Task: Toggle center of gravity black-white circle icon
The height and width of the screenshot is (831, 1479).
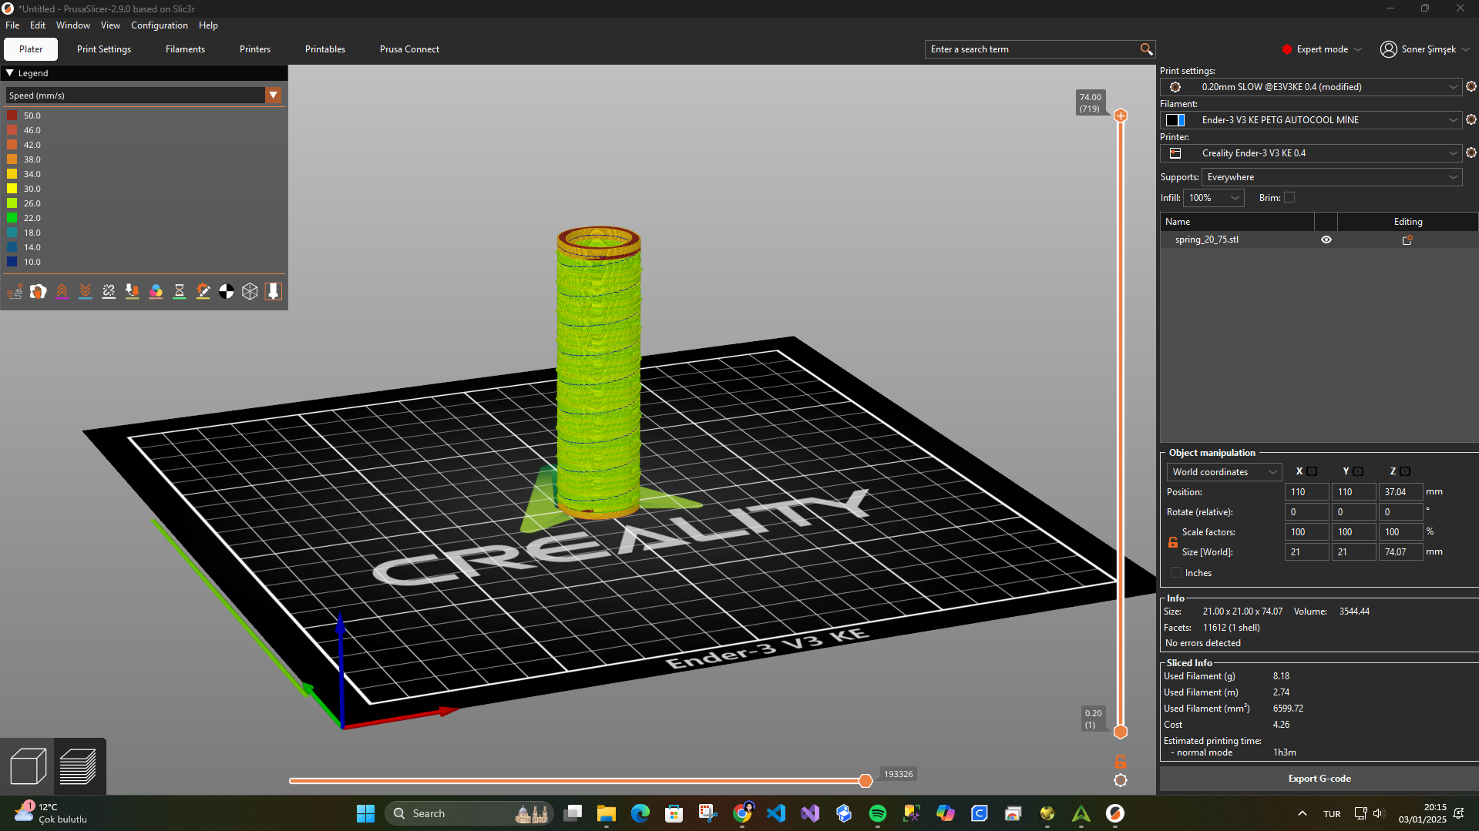Action: point(227,291)
